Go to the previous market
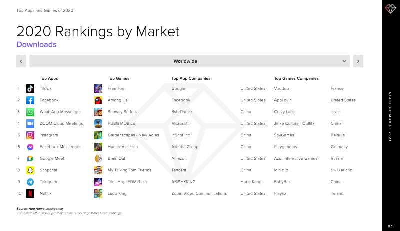The height and width of the screenshot is (231, 400). (21, 61)
